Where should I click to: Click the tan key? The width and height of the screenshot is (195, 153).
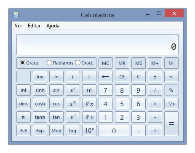point(56,117)
